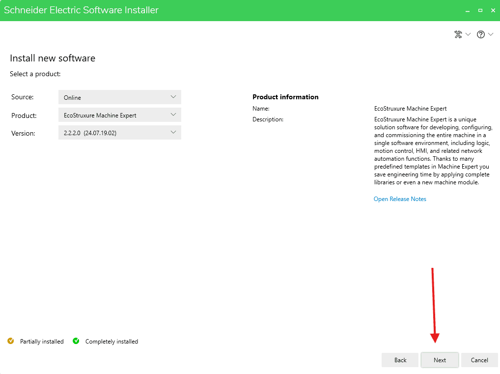Click the Version label
This screenshot has width=500, height=374.
23,133
